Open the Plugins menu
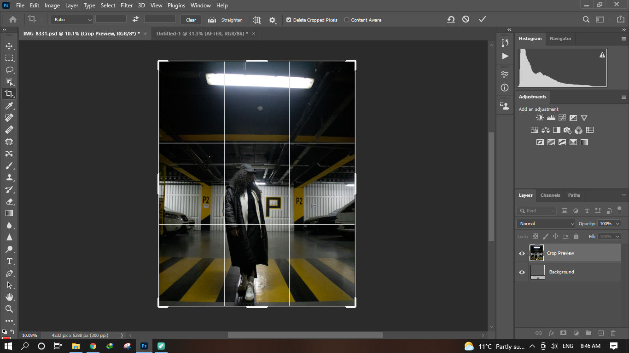The width and height of the screenshot is (629, 353). (176, 6)
